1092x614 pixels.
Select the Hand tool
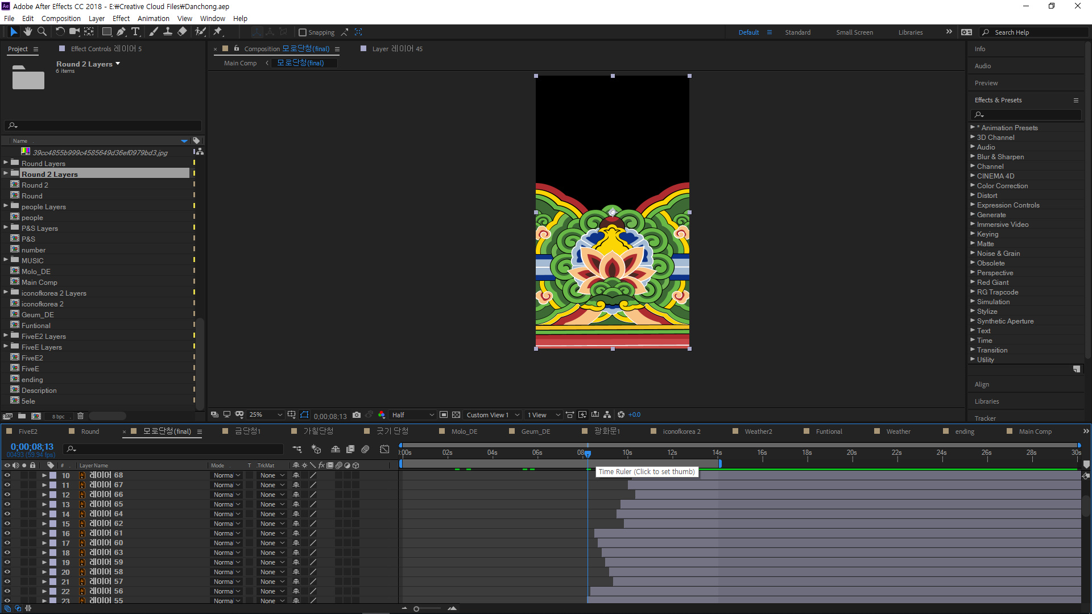27,32
